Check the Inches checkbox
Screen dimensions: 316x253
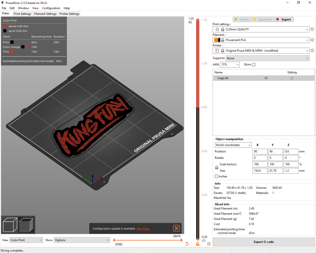[216, 176]
